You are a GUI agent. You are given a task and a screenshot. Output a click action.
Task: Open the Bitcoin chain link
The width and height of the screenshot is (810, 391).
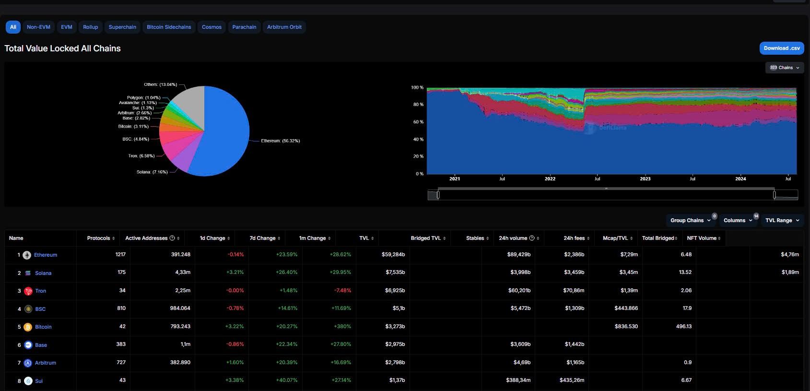pyautogui.click(x=43, y=327)
